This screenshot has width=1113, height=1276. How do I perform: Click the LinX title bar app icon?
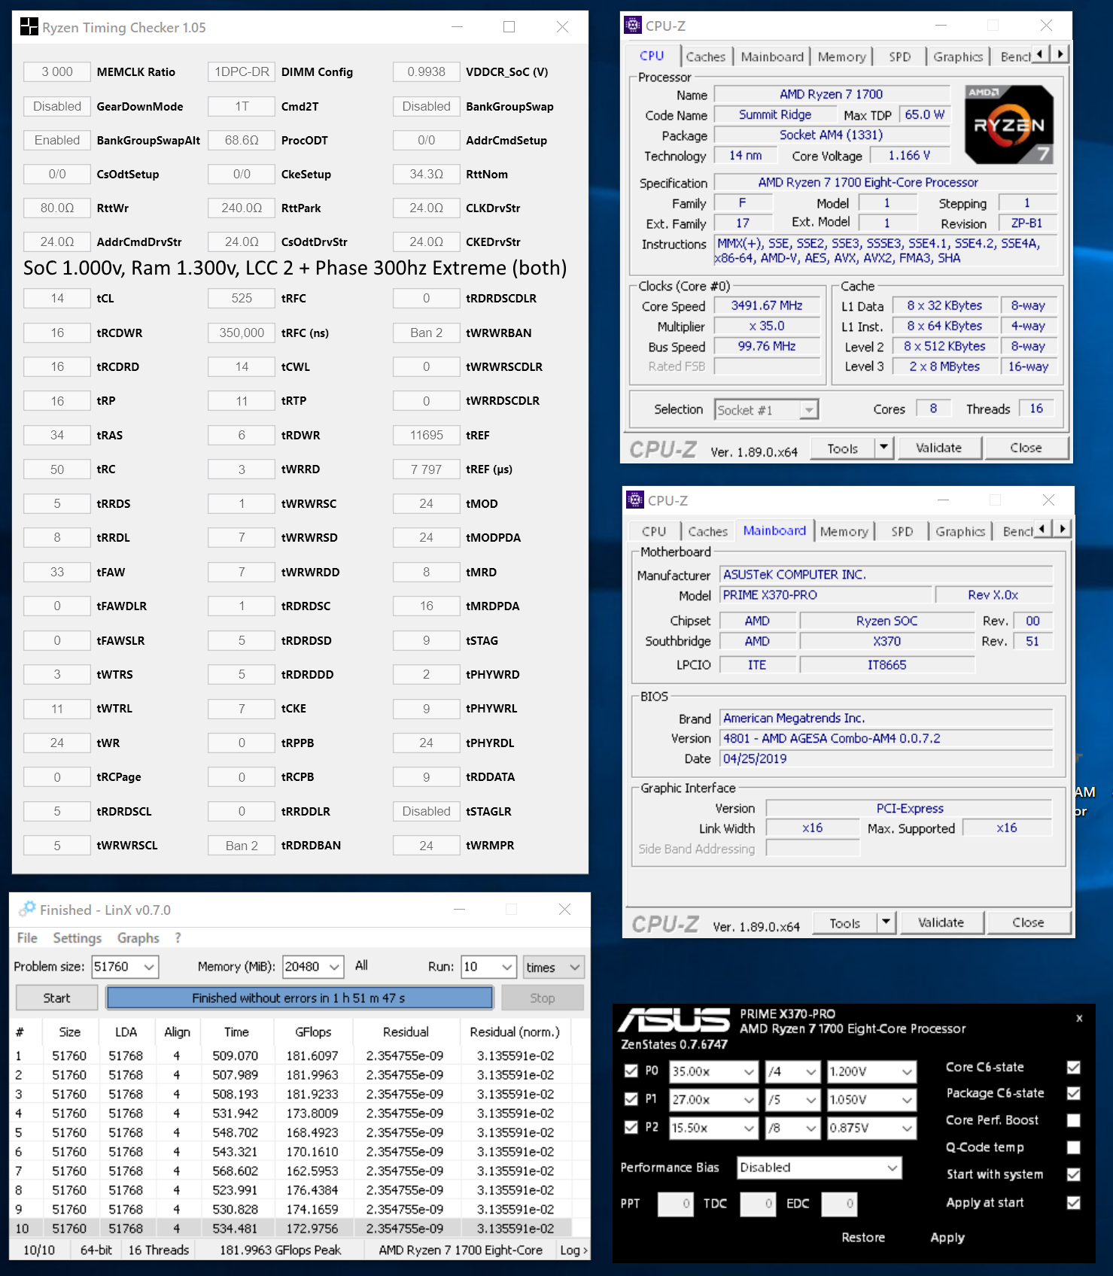27,909
